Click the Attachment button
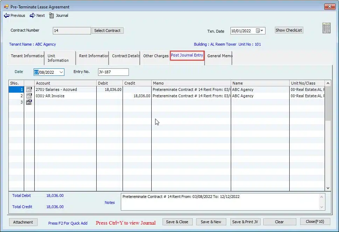 (x=23, y=222)
